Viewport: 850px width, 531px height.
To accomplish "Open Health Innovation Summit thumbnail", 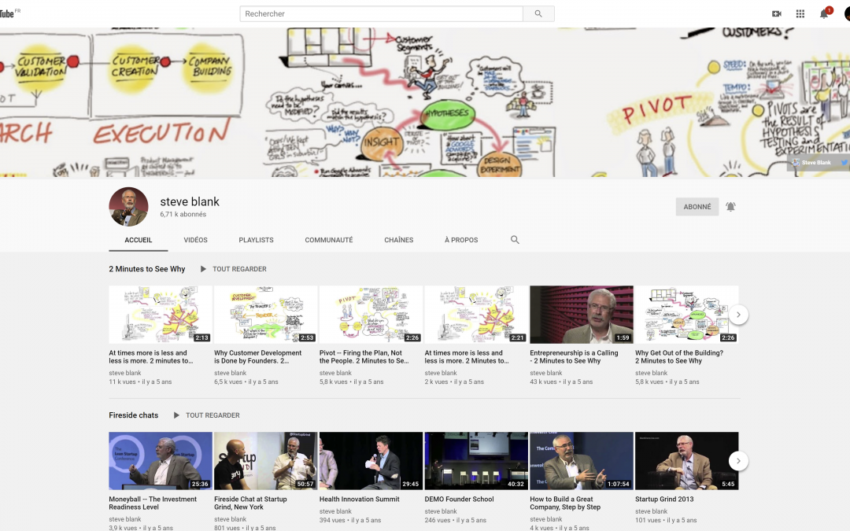I will pyautogui.click(x=371, y=461).
